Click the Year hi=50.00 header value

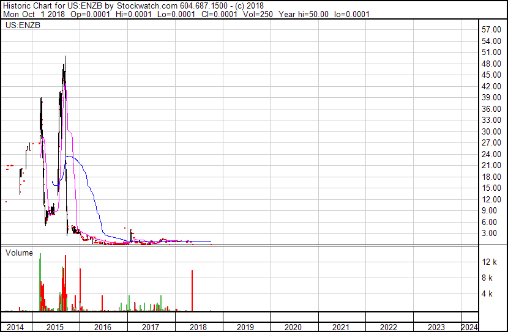coord(304,15)
